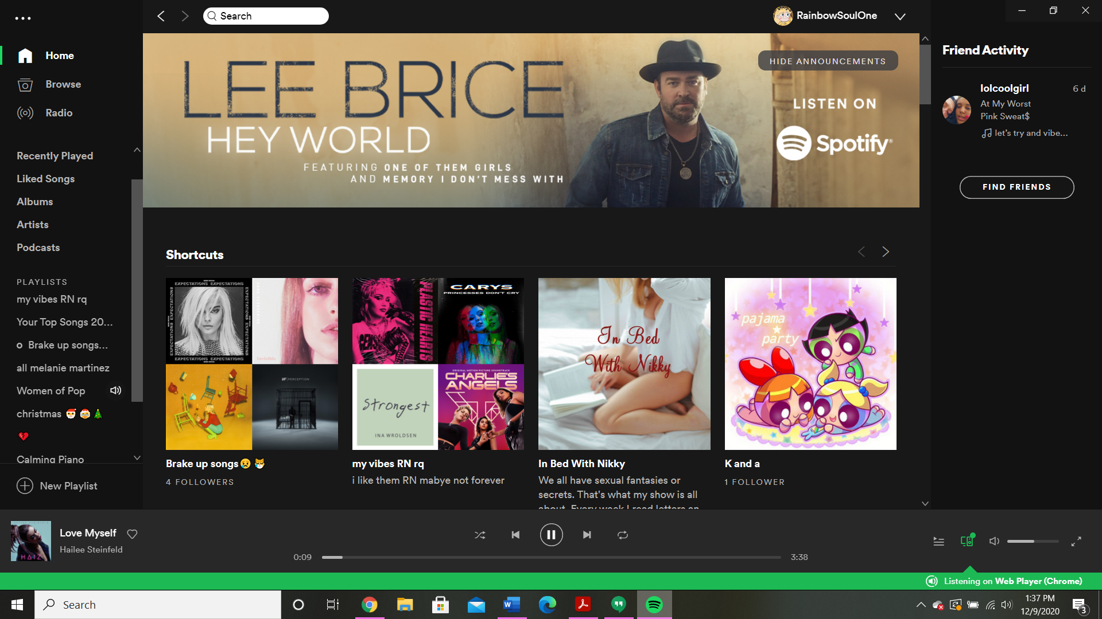Toggle repeat mode
This screenshot has height=619, width=1102.
pyautogui.click(x=623, y=535)
